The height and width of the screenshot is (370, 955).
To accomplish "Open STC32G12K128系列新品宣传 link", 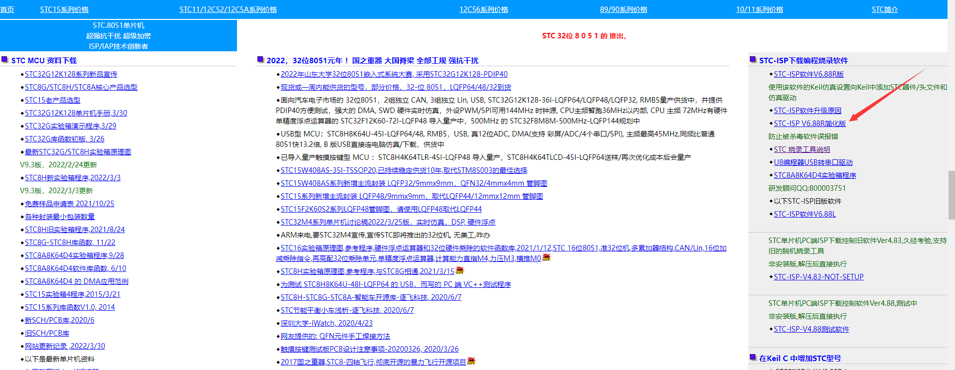I will coord(71,74).
